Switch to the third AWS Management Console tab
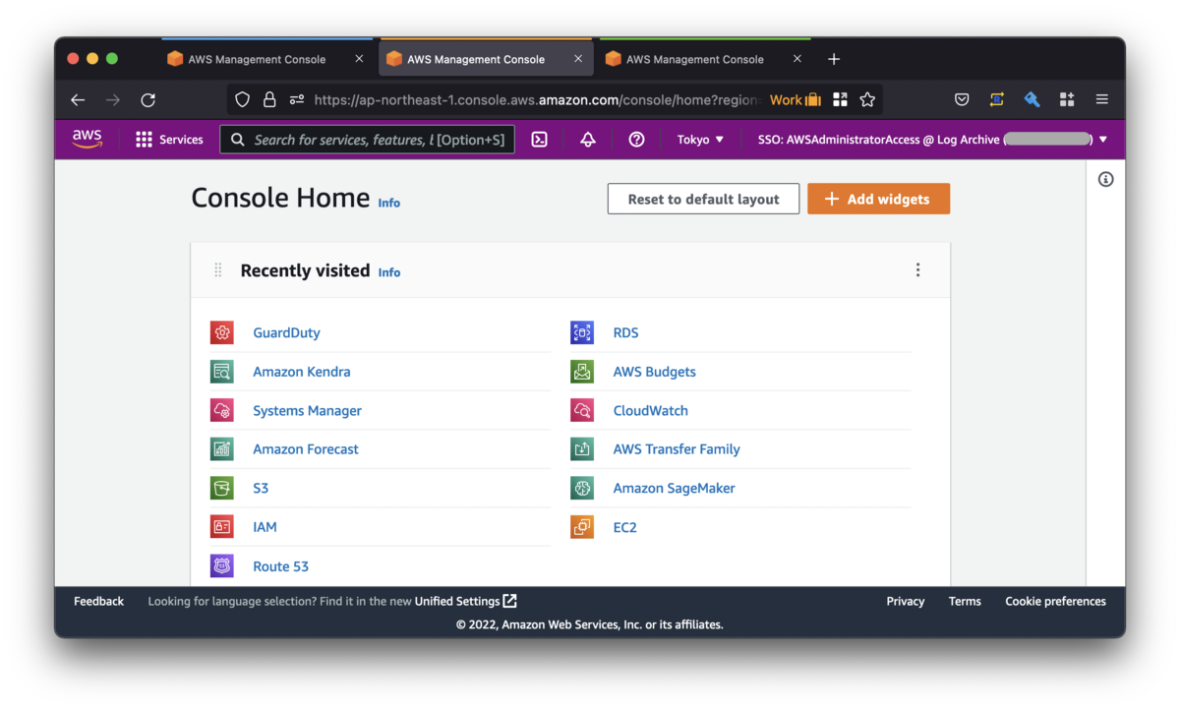This screenshot has height=710, width=1180. tap(704, 59)
